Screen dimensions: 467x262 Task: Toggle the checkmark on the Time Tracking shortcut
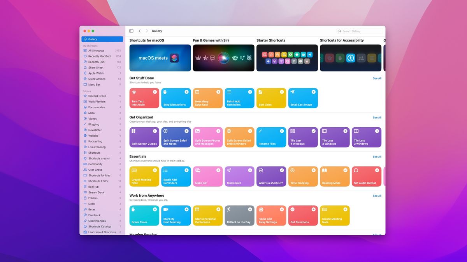pyautogui.click(x=314, y=170)
